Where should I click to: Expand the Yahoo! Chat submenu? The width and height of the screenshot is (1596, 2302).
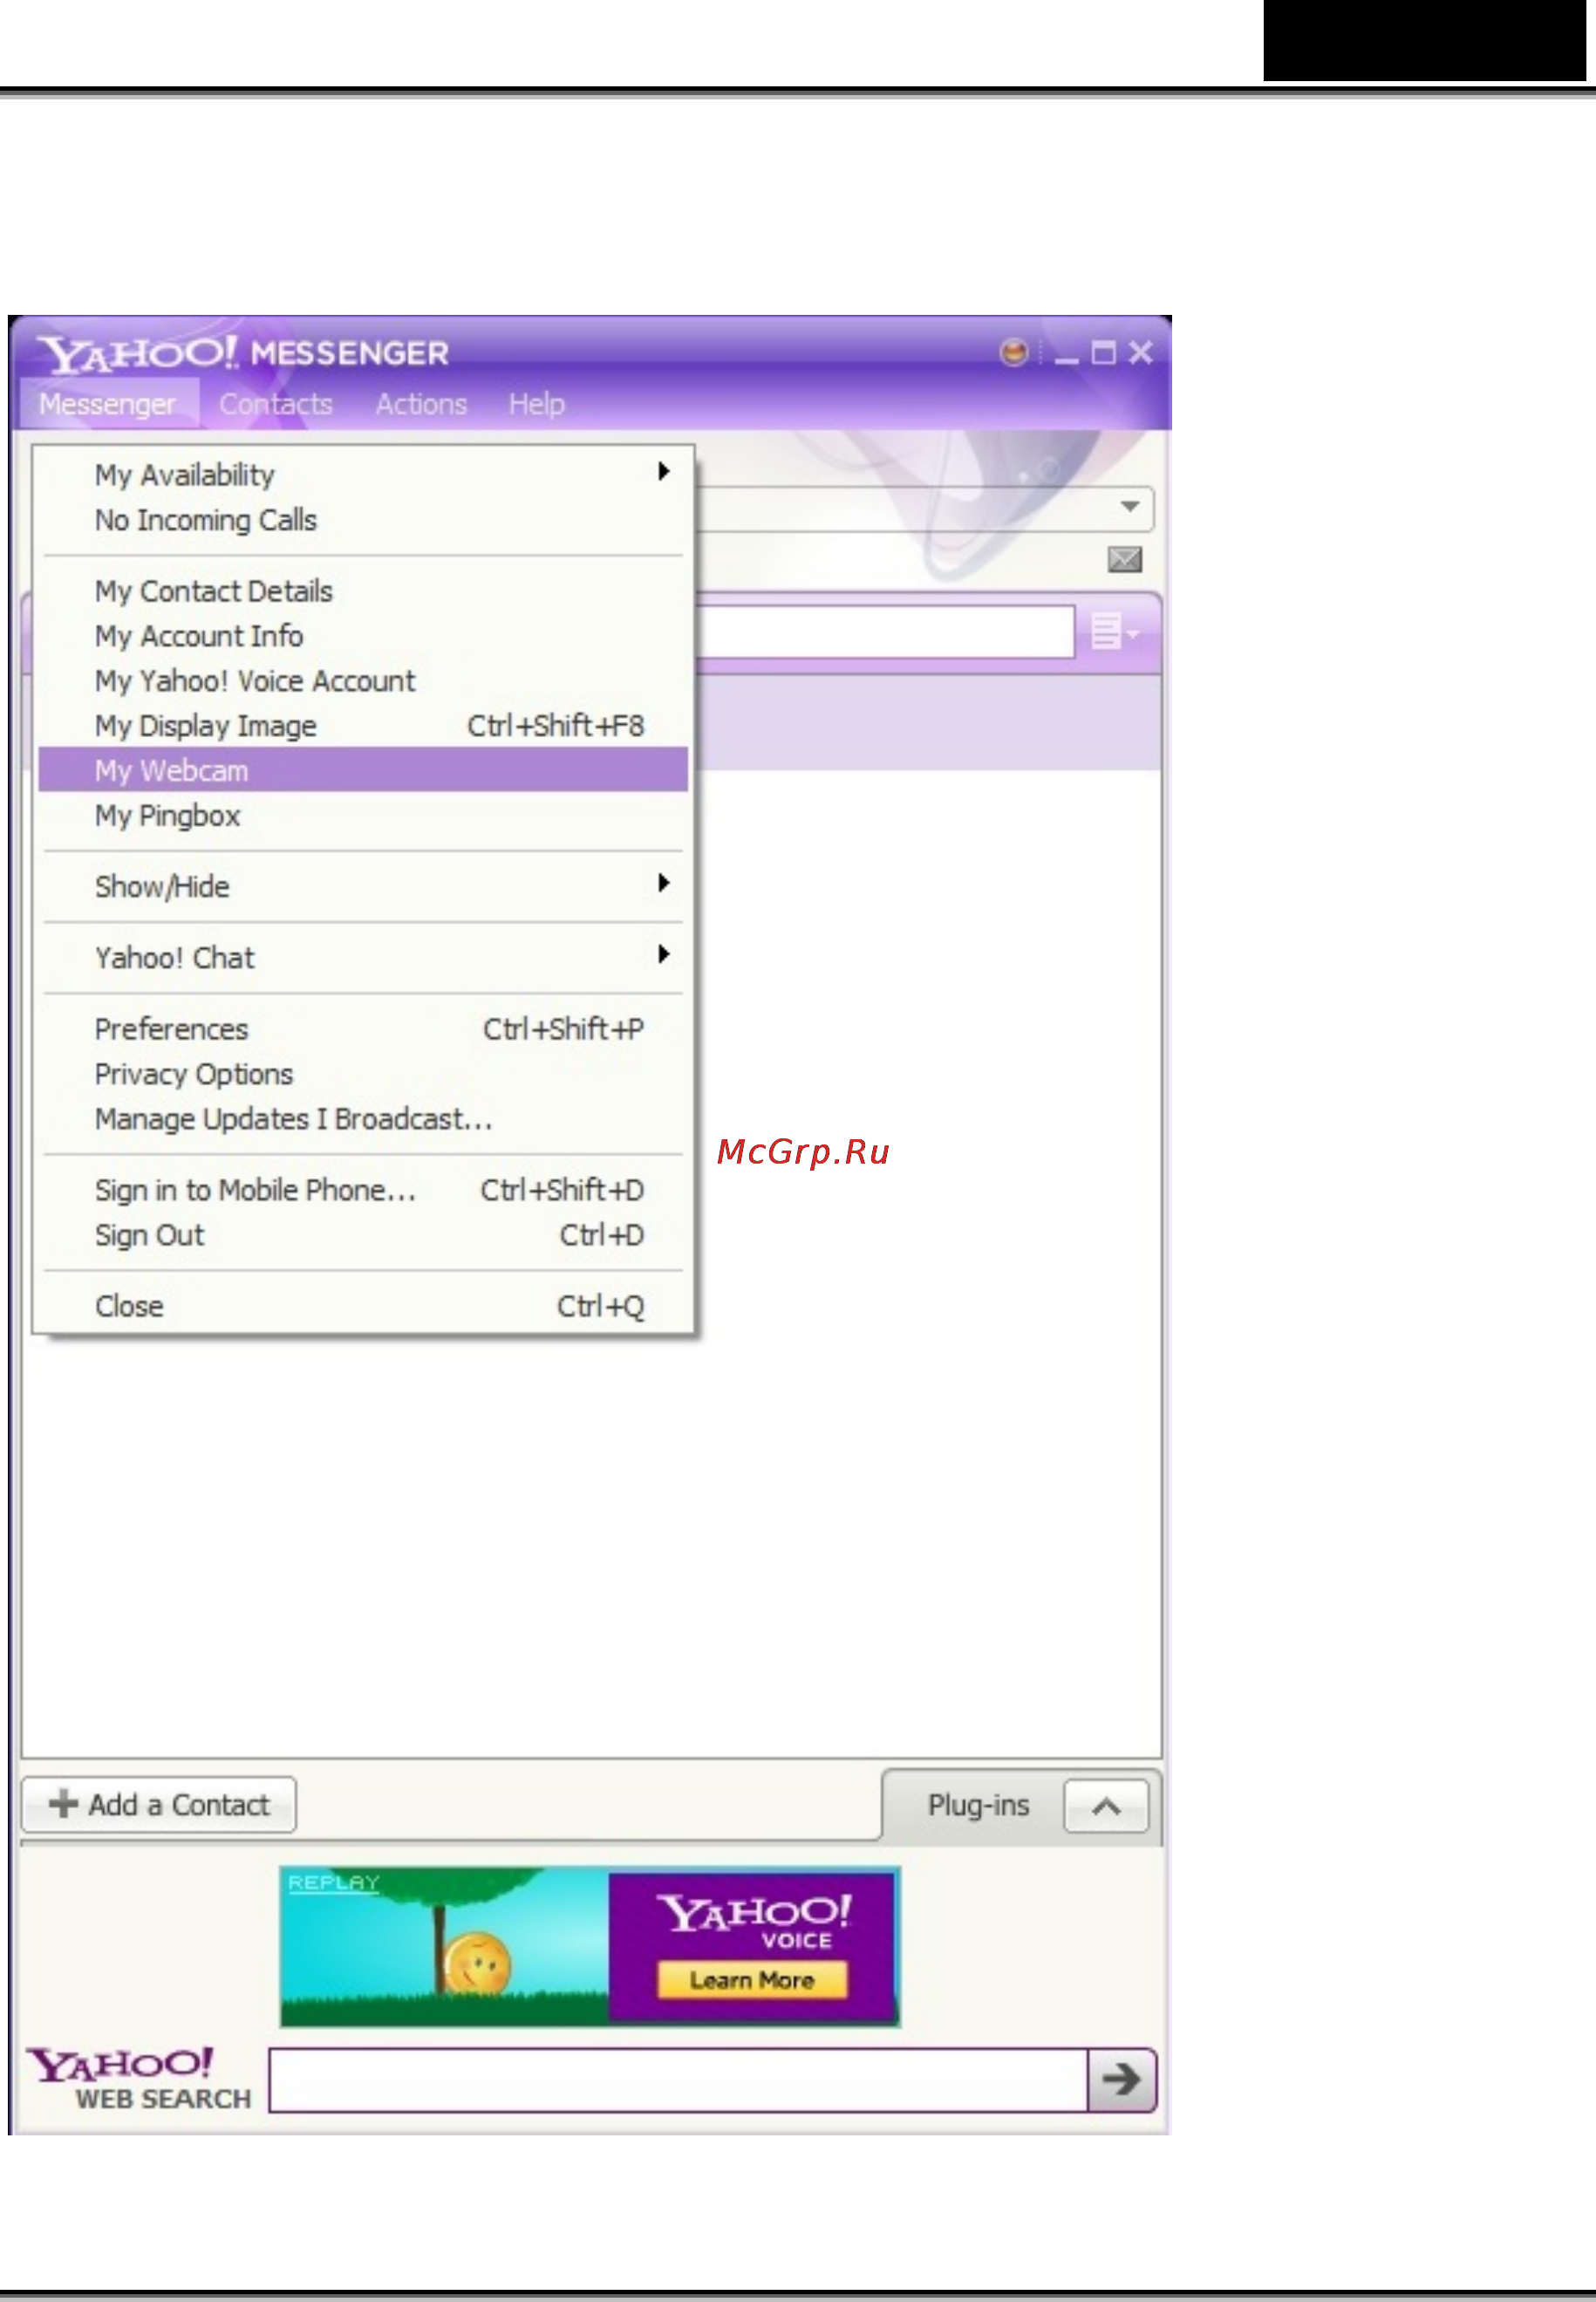pyautogui.click(x=363, y=957)
